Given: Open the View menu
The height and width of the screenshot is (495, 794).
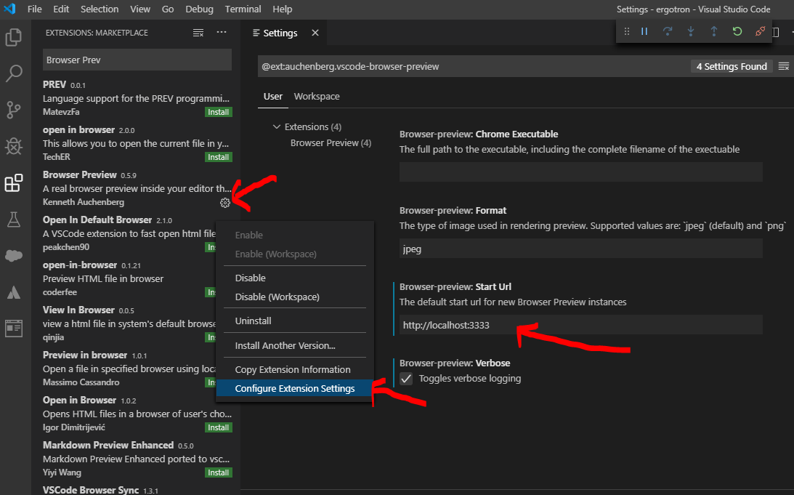Looking at the screenshot, I should tap(139, 9).
